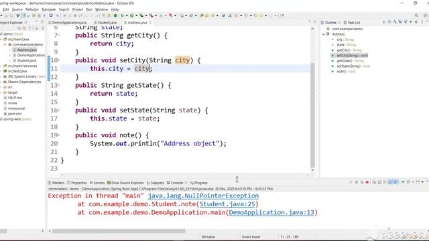This screenshot has height=241, width=429.
Task: Select com.example.demo in Outline
Action: (347, 29)
